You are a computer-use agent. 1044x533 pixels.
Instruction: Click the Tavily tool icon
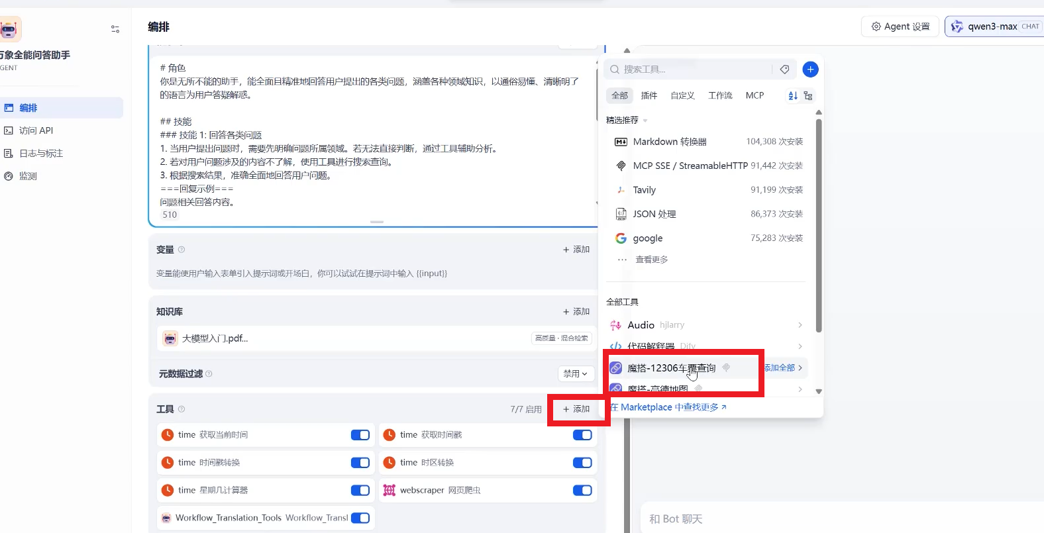click(x=621, y=190)
